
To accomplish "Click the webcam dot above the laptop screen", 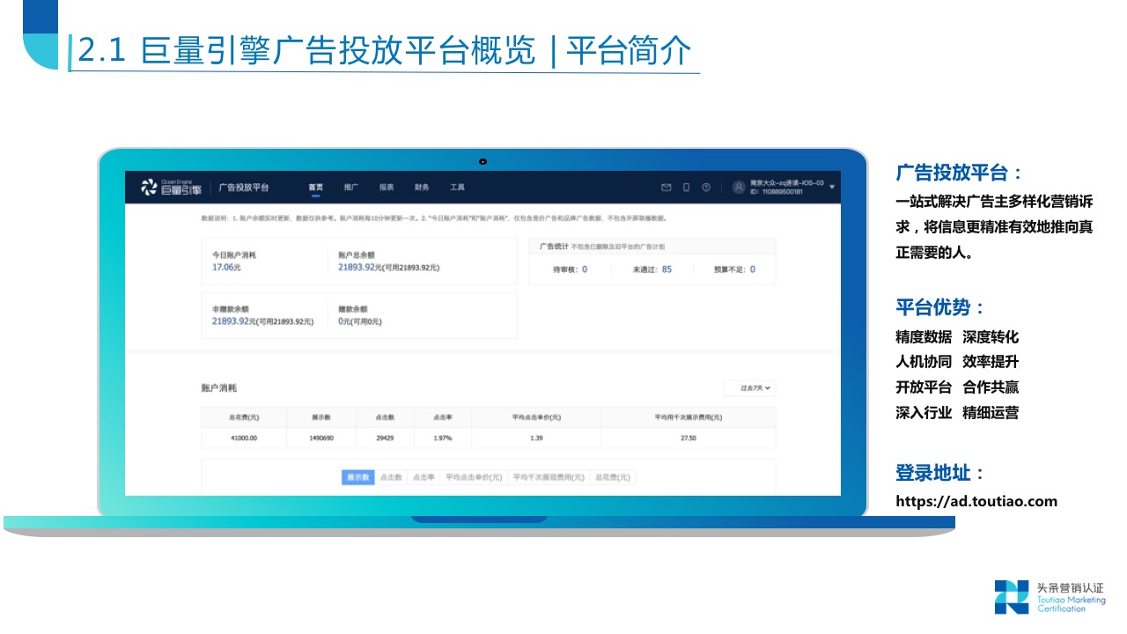I will coord(482,161).
